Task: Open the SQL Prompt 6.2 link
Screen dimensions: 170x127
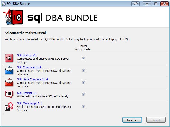Action: click(27, 93)
